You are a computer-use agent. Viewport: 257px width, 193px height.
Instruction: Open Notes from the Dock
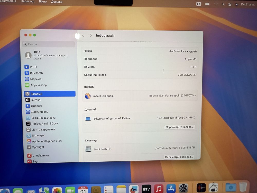[121, 189]
